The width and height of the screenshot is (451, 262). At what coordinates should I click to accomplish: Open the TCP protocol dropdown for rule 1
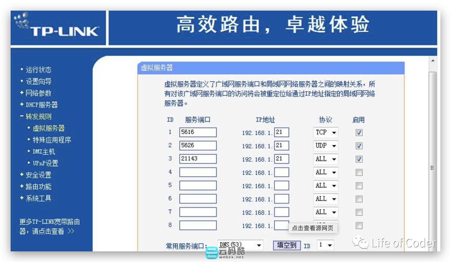(x=326, y=132)
